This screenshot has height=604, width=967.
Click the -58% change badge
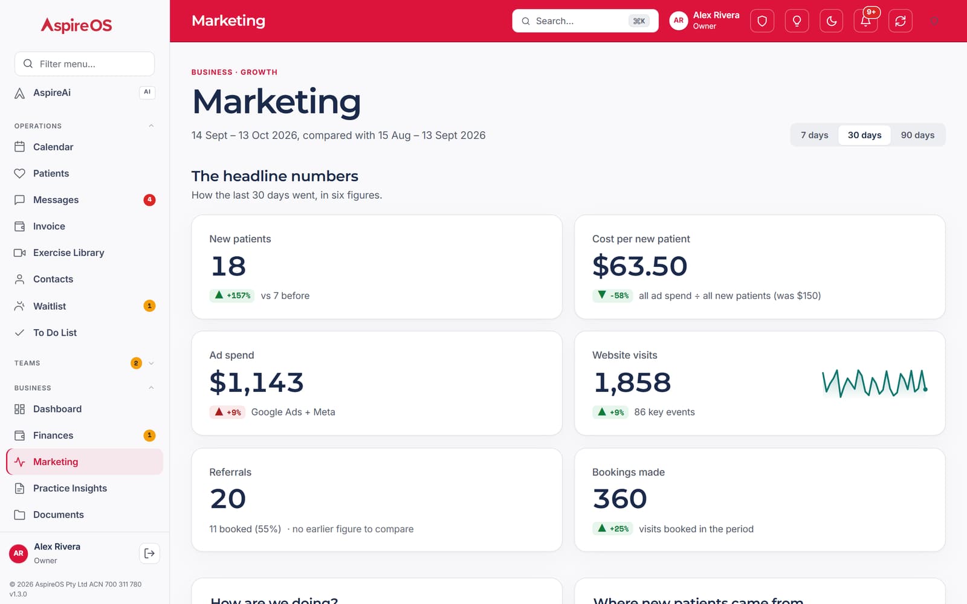click(x=613, y=295)
